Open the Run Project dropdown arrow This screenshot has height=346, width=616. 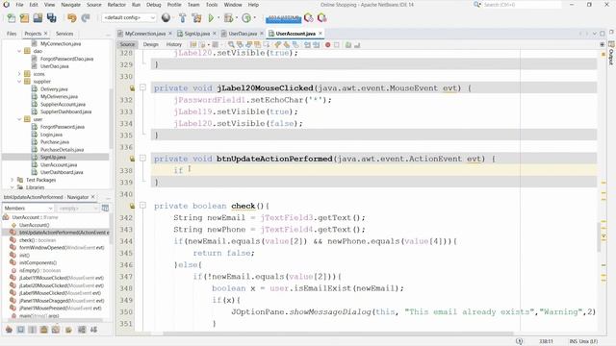pos(218,18)
